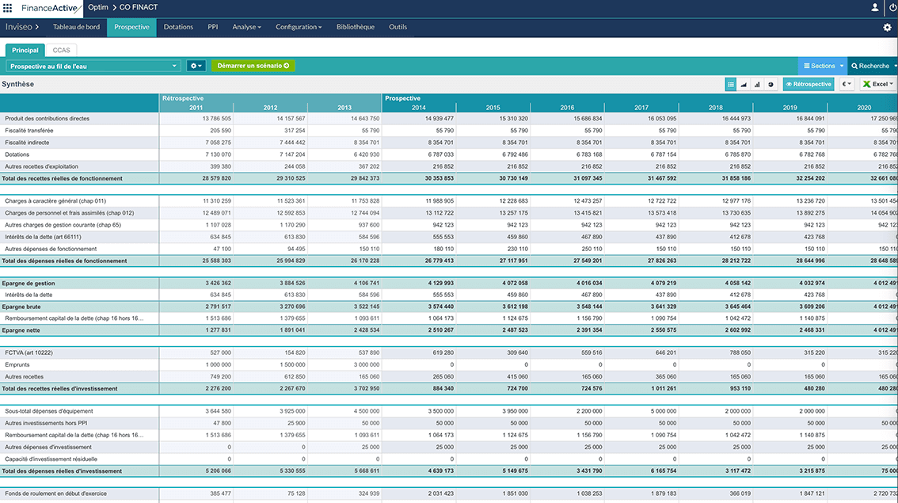Open the settings gear in navigation bar

[887, 27]
